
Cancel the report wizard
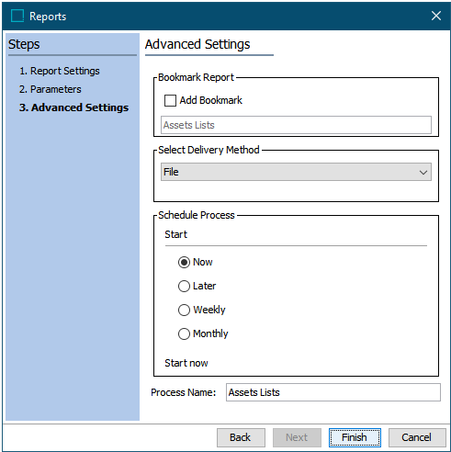(417, 437)
